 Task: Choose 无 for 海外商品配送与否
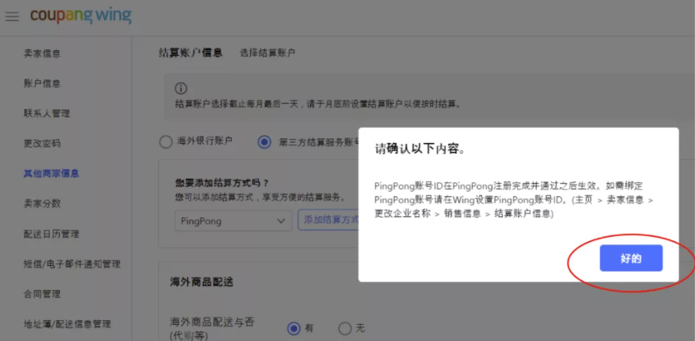coord(345,328)
